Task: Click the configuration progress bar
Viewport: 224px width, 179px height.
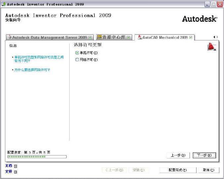Action: coord(37,157)
